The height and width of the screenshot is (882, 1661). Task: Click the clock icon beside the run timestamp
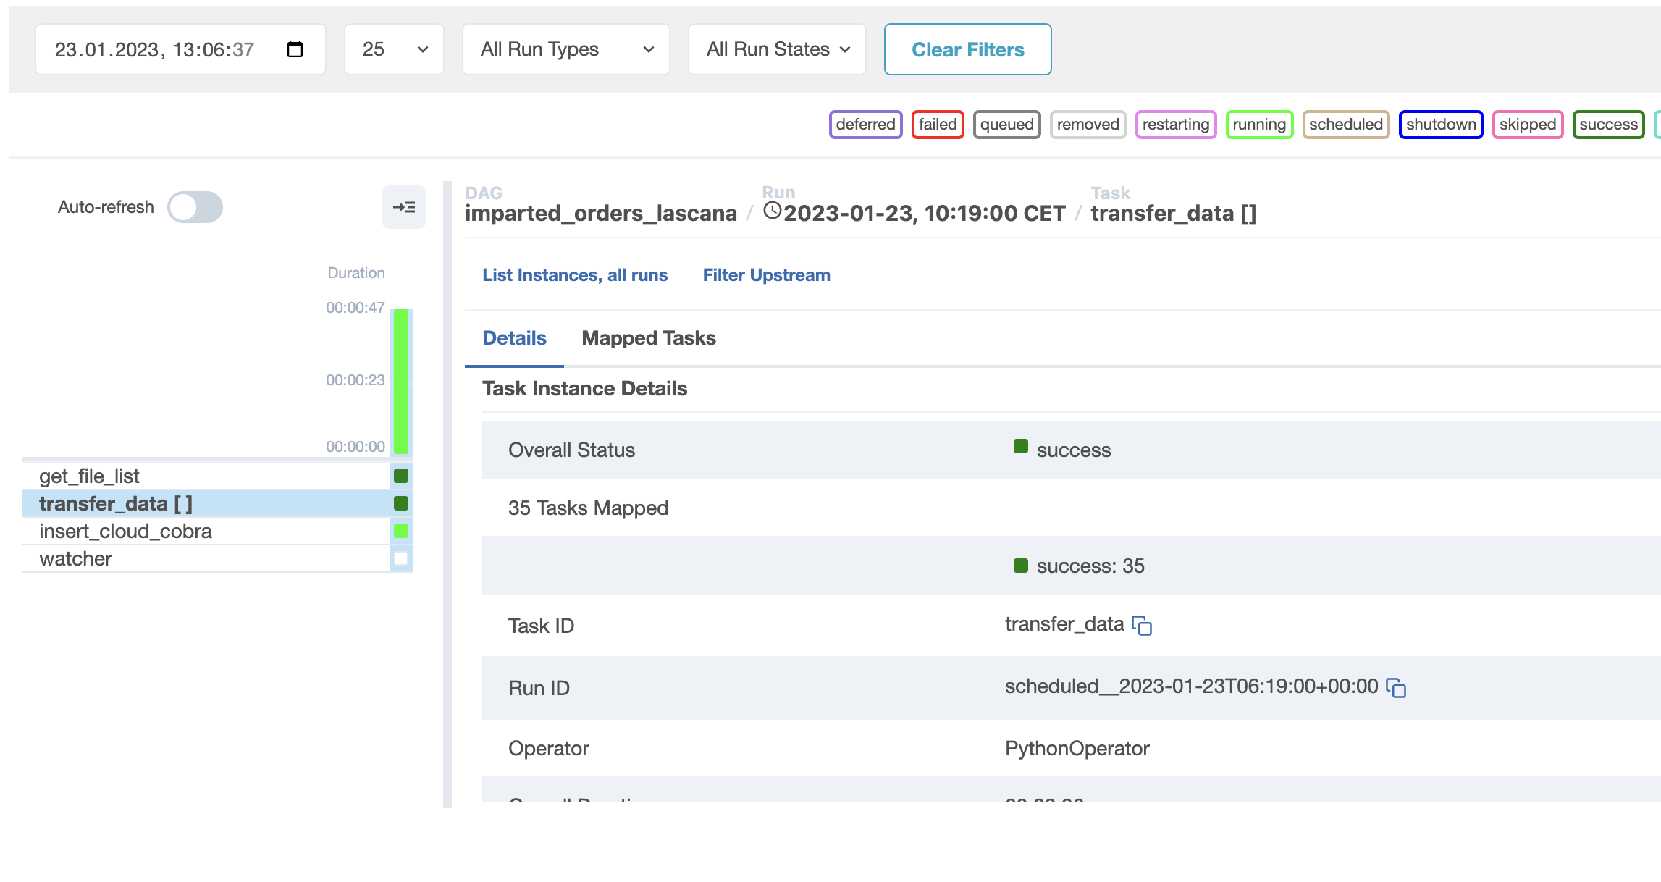point(773,211)
